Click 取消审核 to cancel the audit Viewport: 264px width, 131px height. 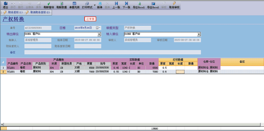(x=174, y=5)
